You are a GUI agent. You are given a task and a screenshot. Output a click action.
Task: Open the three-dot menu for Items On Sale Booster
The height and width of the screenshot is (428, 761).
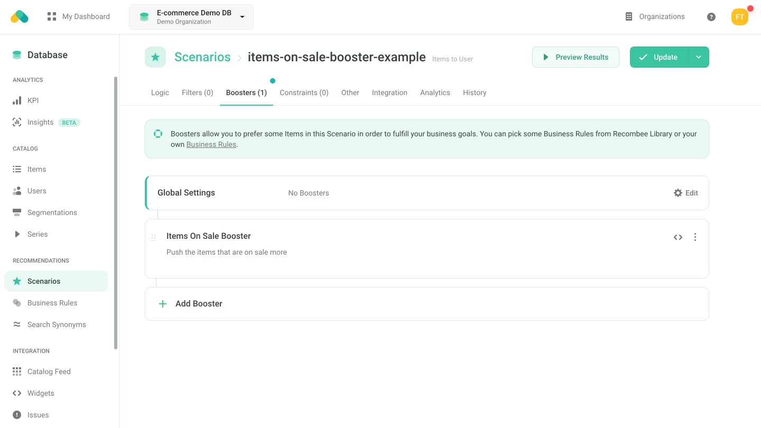695,237
